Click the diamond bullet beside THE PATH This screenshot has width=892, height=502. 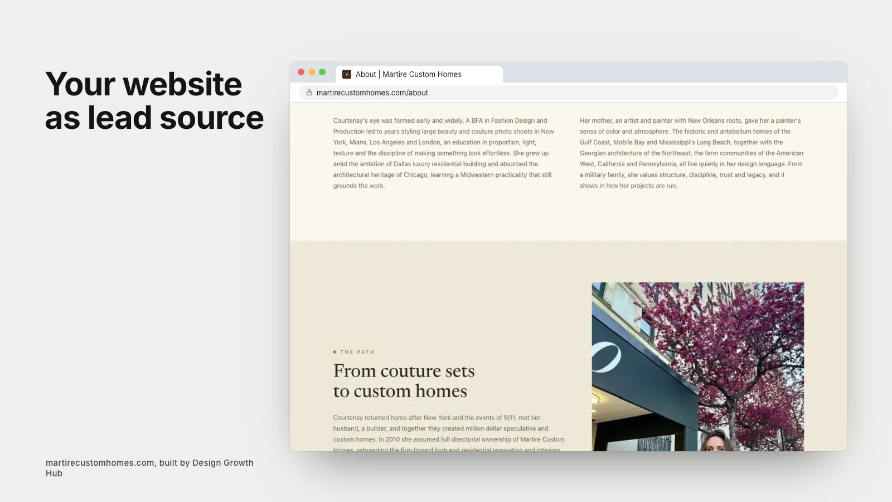[x=334, y=352]
